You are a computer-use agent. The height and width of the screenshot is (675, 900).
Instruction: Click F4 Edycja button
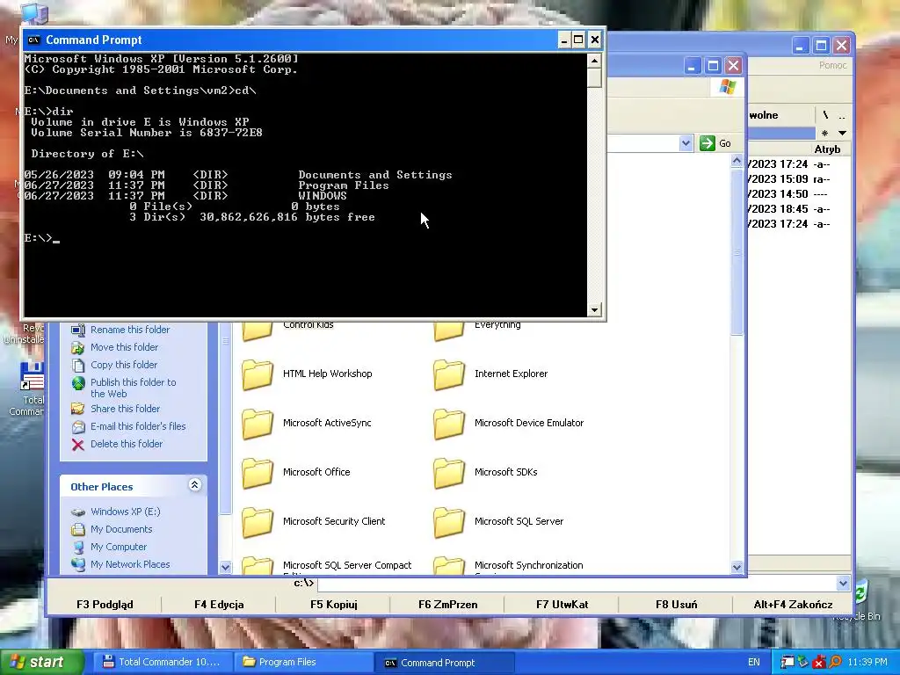tap(219, 605)
